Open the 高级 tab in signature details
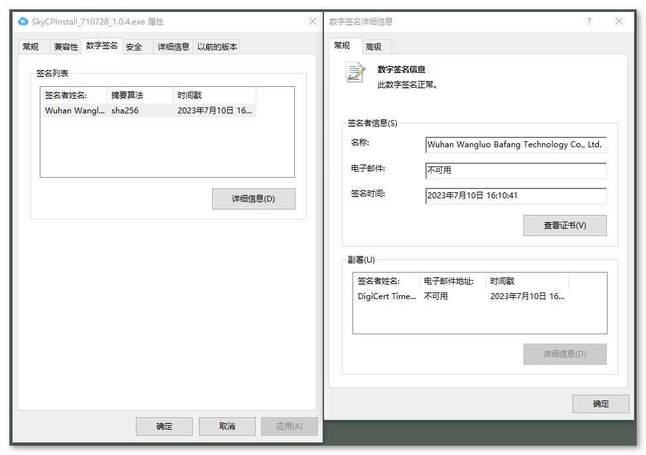 click(x=374, y=46)
